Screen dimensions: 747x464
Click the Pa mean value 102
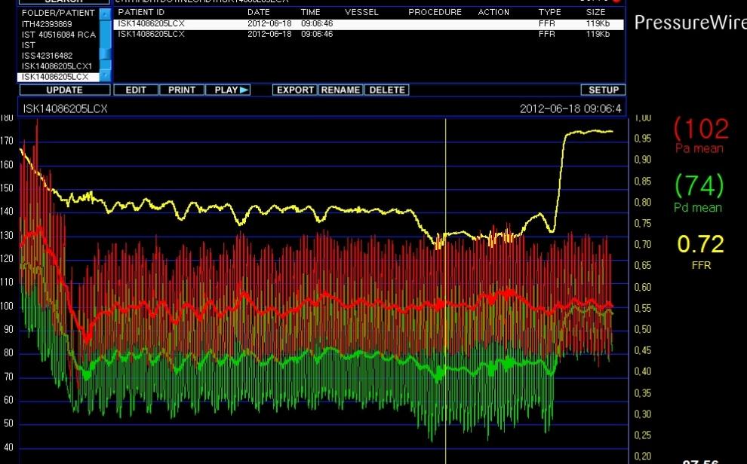(x=701, y=128)
